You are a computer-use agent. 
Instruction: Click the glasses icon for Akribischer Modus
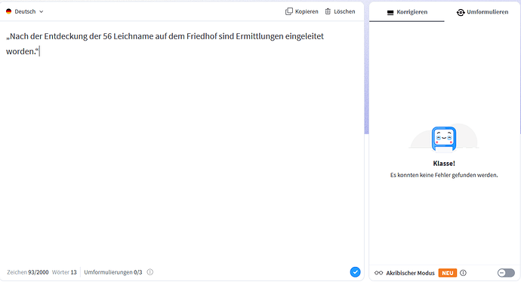pyautogui.click(x=378, y=273)
